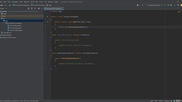Open Search Everywhere magnifier icon
Viewport: 182px width, 102px height.
tap(178, 5)
